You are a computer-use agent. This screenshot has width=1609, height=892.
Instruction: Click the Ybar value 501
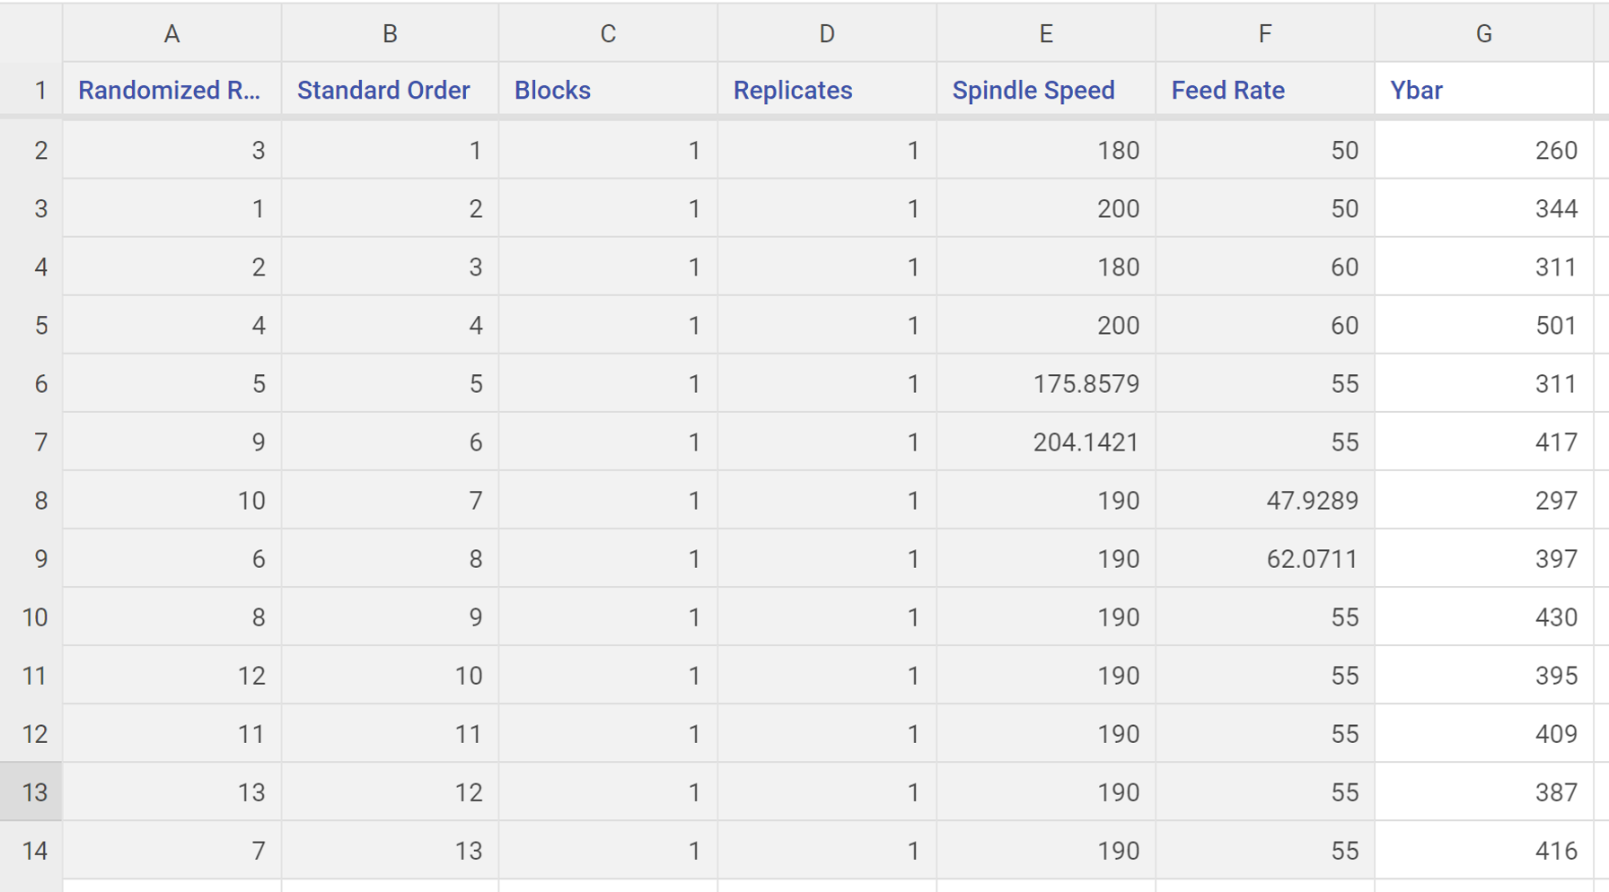(x=1483, y=326)
